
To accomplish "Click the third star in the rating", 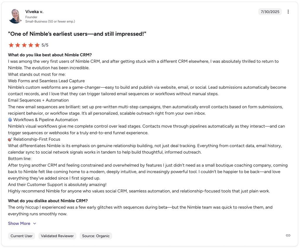I will point(24,45).
